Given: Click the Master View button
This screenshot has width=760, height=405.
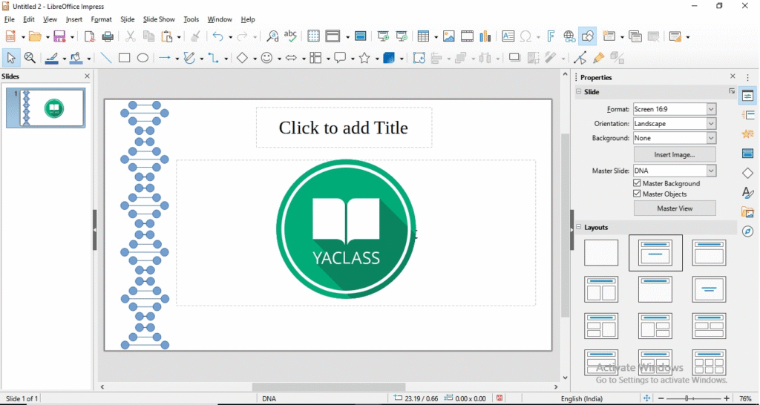Looking at the screenshot, I should pos(674,208).
